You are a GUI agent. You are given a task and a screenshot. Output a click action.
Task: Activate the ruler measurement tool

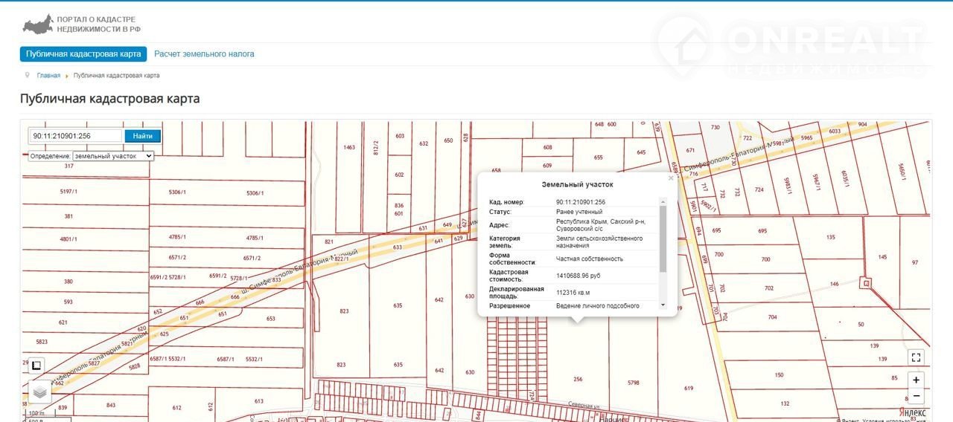pos(36,366)
